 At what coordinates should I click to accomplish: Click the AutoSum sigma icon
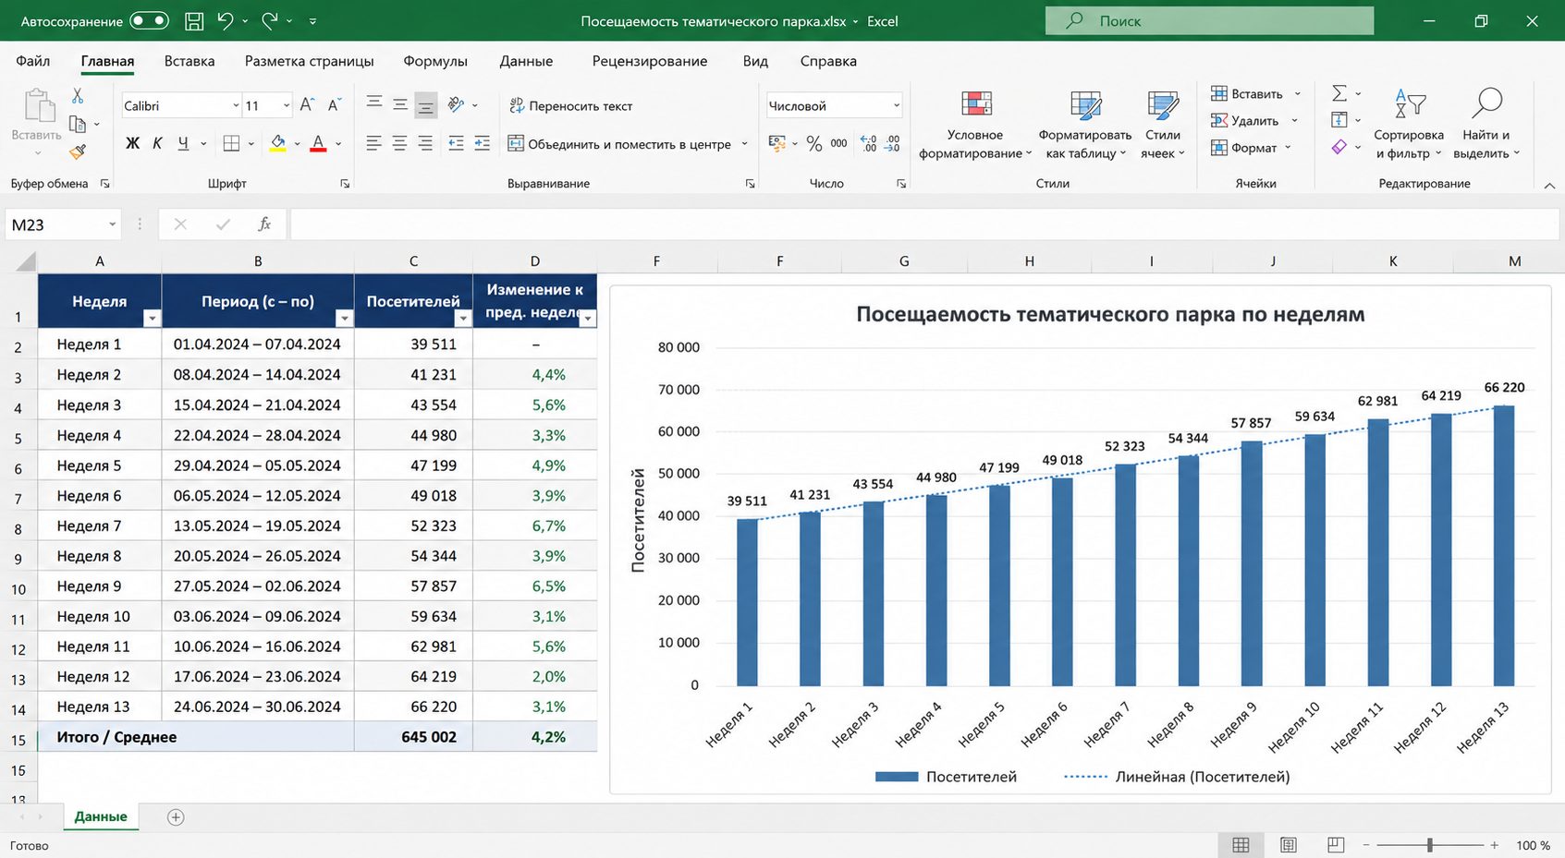coord(1339,93)
